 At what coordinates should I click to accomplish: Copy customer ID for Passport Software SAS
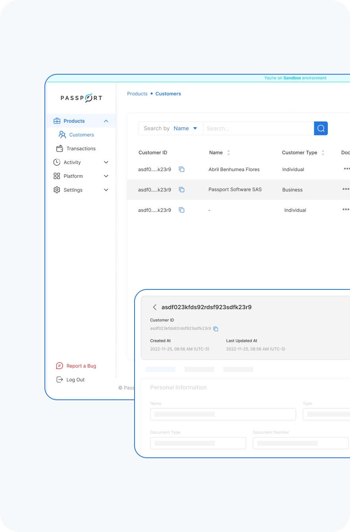coord(182,190)
